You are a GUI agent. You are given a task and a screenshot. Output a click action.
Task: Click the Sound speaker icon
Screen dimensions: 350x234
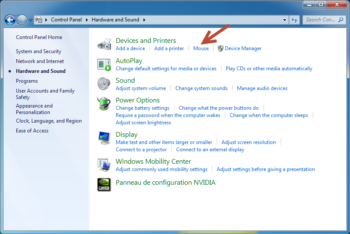click(x=104, y=84)
